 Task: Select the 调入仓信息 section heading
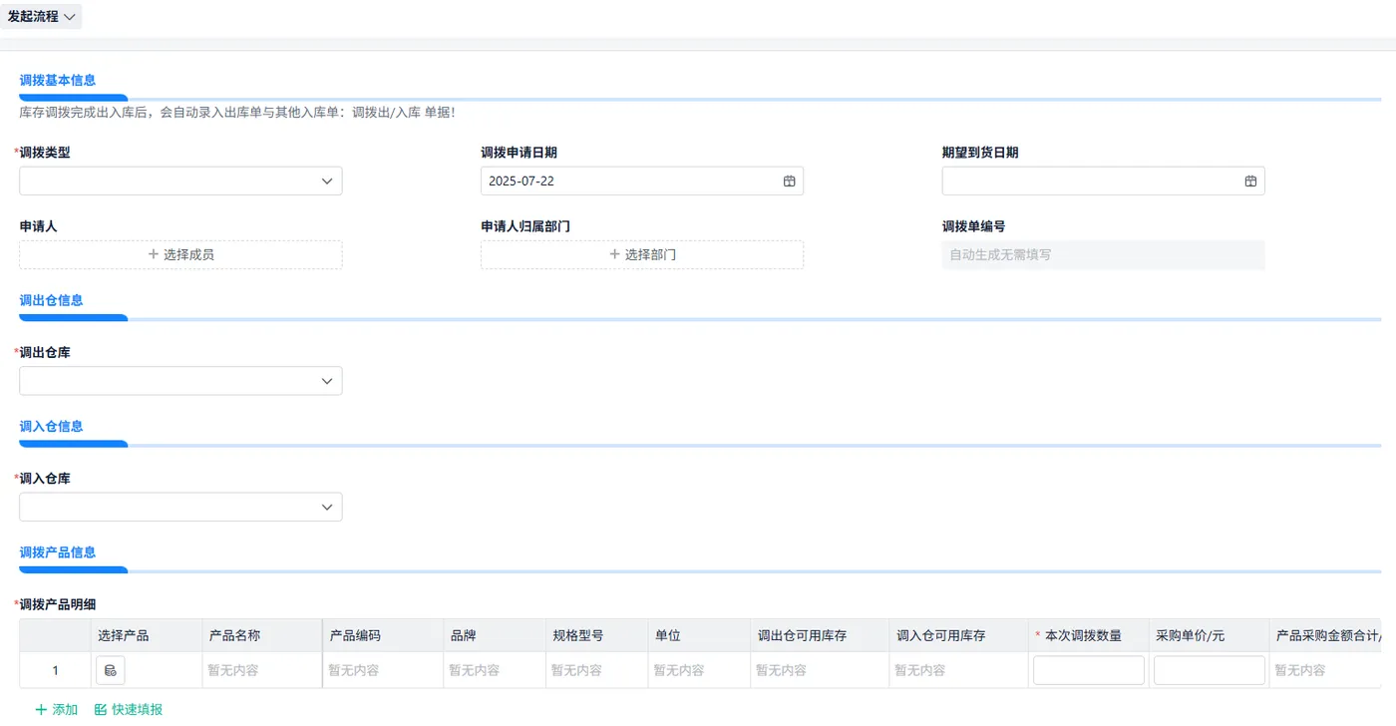(x=52, y=426)
